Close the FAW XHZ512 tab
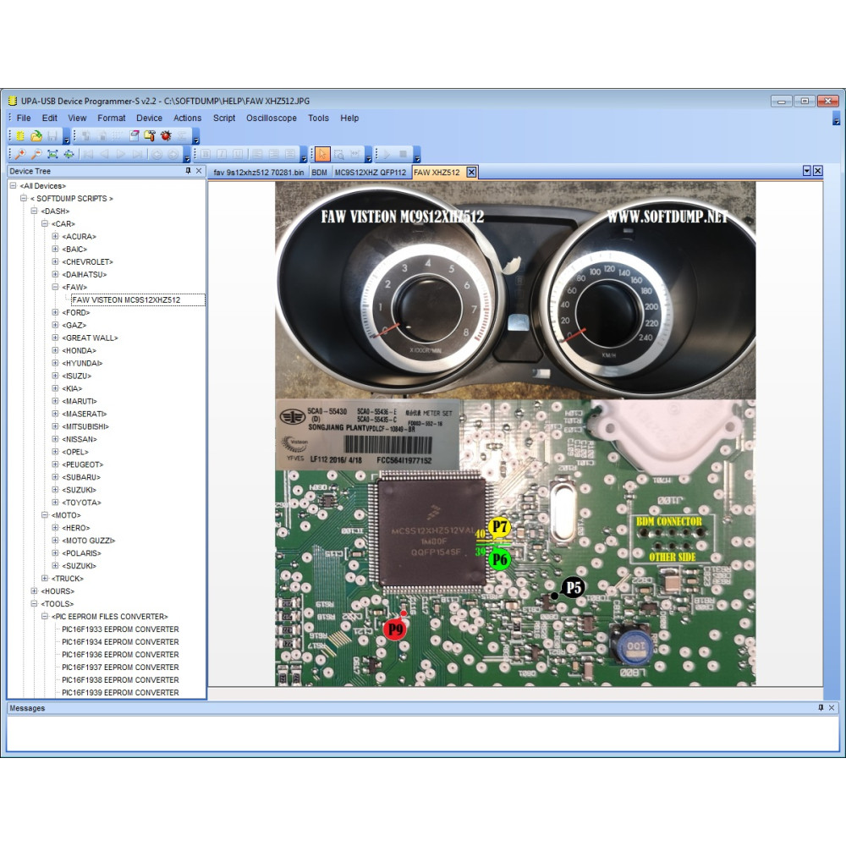The height and width of the screenshot is (846, 846). tap(471, 172)
